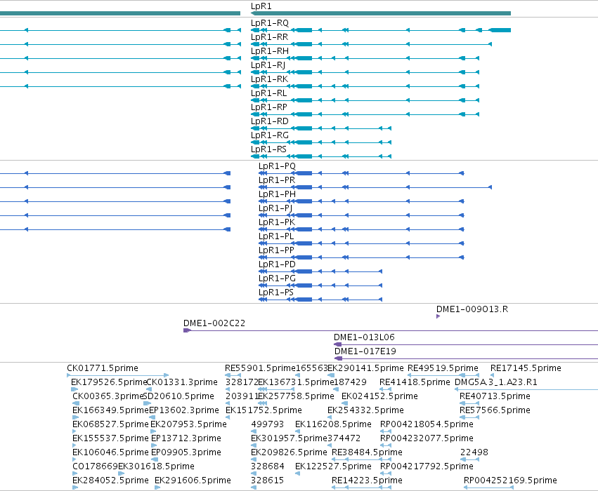Click the 328172 feature label
The image size is (598, 491).
coord(242,382)
